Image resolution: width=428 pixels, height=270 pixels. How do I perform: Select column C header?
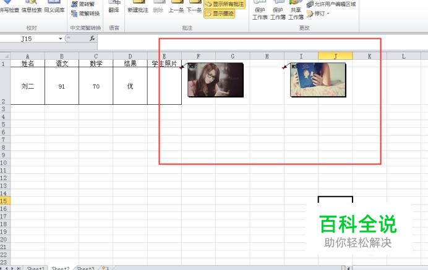tap(96, 56)
